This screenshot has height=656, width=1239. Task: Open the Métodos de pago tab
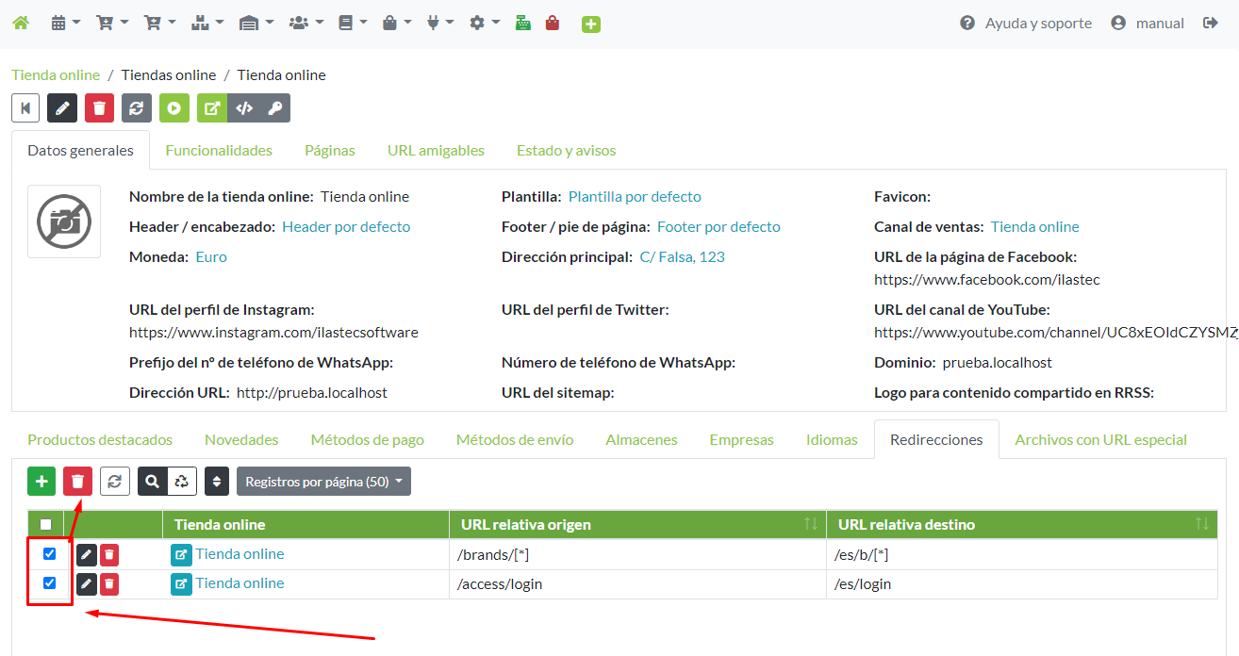(x=367, y=440)
